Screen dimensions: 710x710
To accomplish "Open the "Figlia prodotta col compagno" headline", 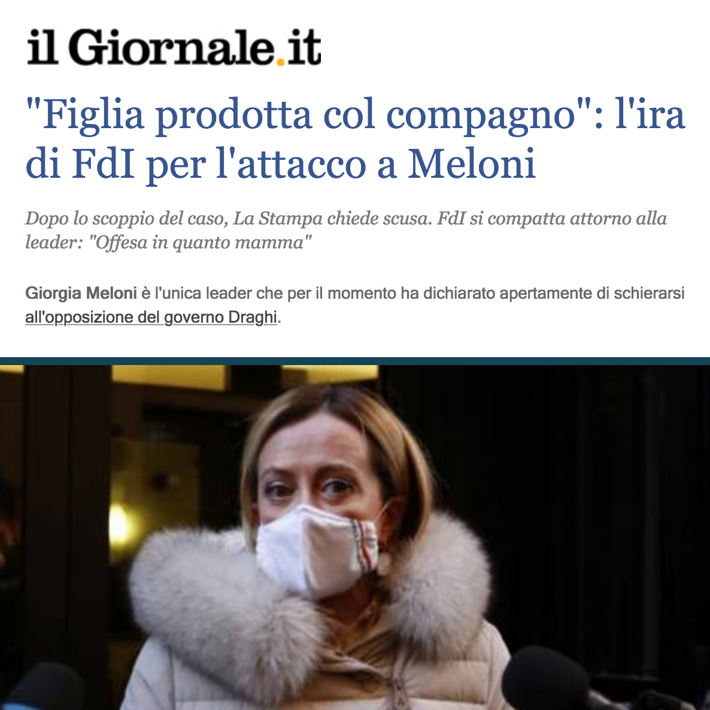I will tap(356, 138).
